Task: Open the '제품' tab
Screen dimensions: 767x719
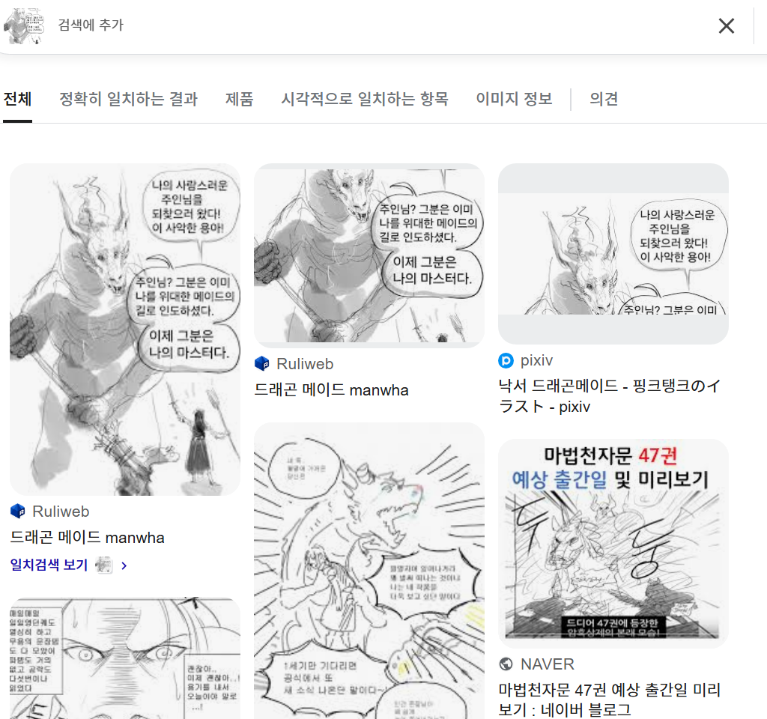Action: coord(239,99)
